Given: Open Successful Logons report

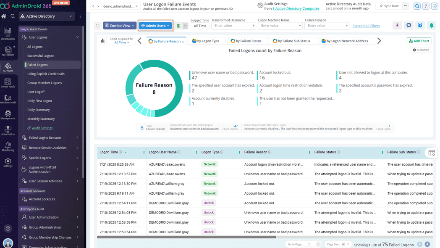Looking at the screenshot, I should 41,55.
